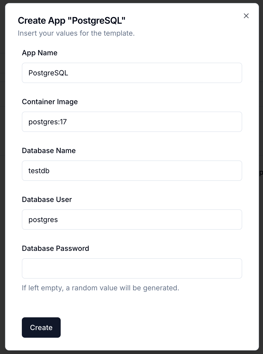This screenshot has width=263, height=354.
Task: Click the dialog title Create App PostgreSQL
Action: (72, 20)
